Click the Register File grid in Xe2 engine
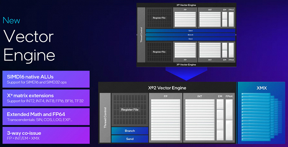 click(x=130, y=110)
